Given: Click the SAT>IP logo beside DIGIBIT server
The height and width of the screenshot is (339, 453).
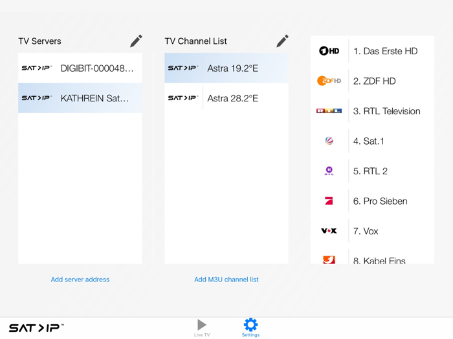Looking at the screenshot, I should [x=37, y=68].
